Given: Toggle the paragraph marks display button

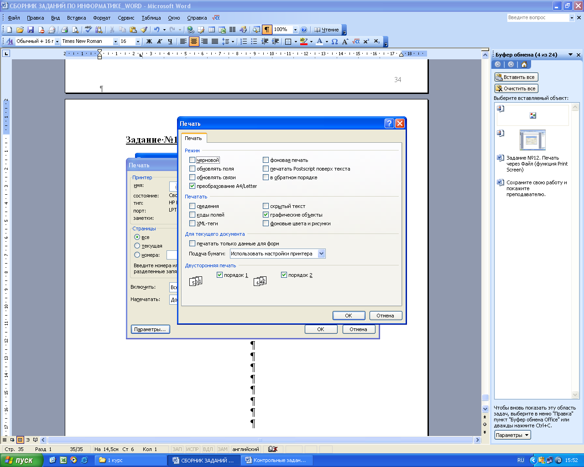Looking at the screenshot, I should pyautogui.click(x=267, y=30).
